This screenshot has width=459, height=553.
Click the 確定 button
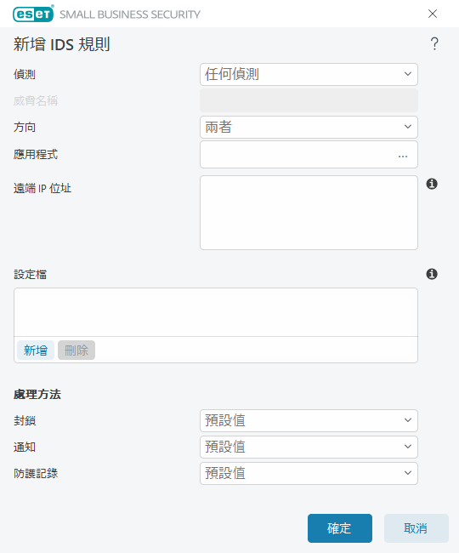(340, 528)
